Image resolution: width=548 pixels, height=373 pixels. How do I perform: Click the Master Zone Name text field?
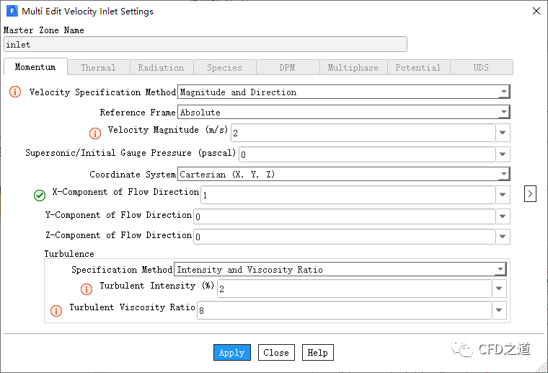coord(205,45)
